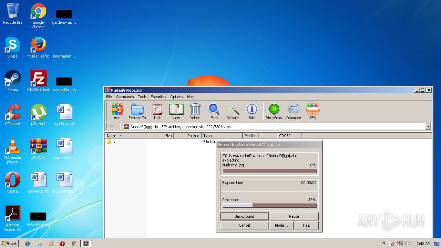Sort by Packed column header
This screenshot has width=441, height=248.
188,136
